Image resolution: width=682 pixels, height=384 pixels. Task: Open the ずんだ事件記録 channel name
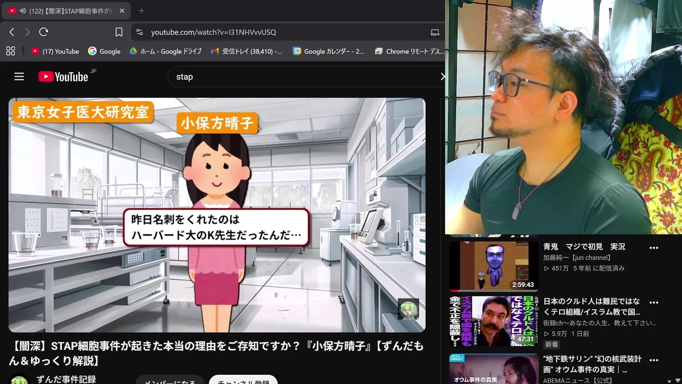pyautogui.click(x=66, y=379)
